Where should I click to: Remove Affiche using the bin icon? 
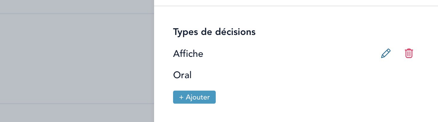[x=409, y=54]
